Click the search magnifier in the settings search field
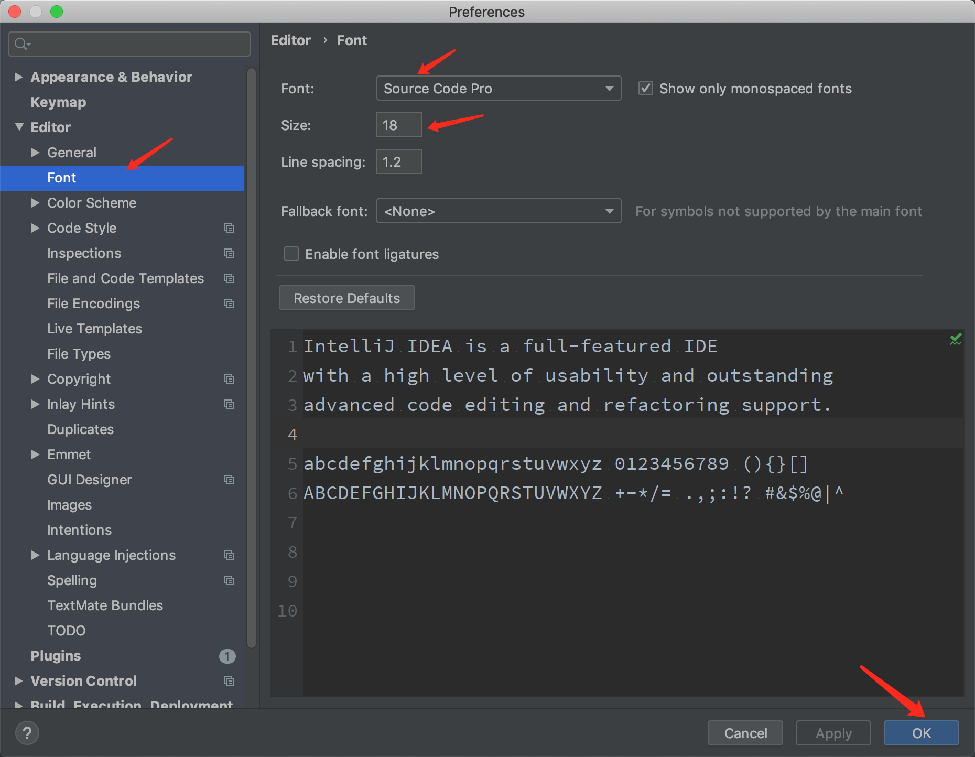This screenshot has width=975, height=757. pyautogui.click(x=22, y=44)
